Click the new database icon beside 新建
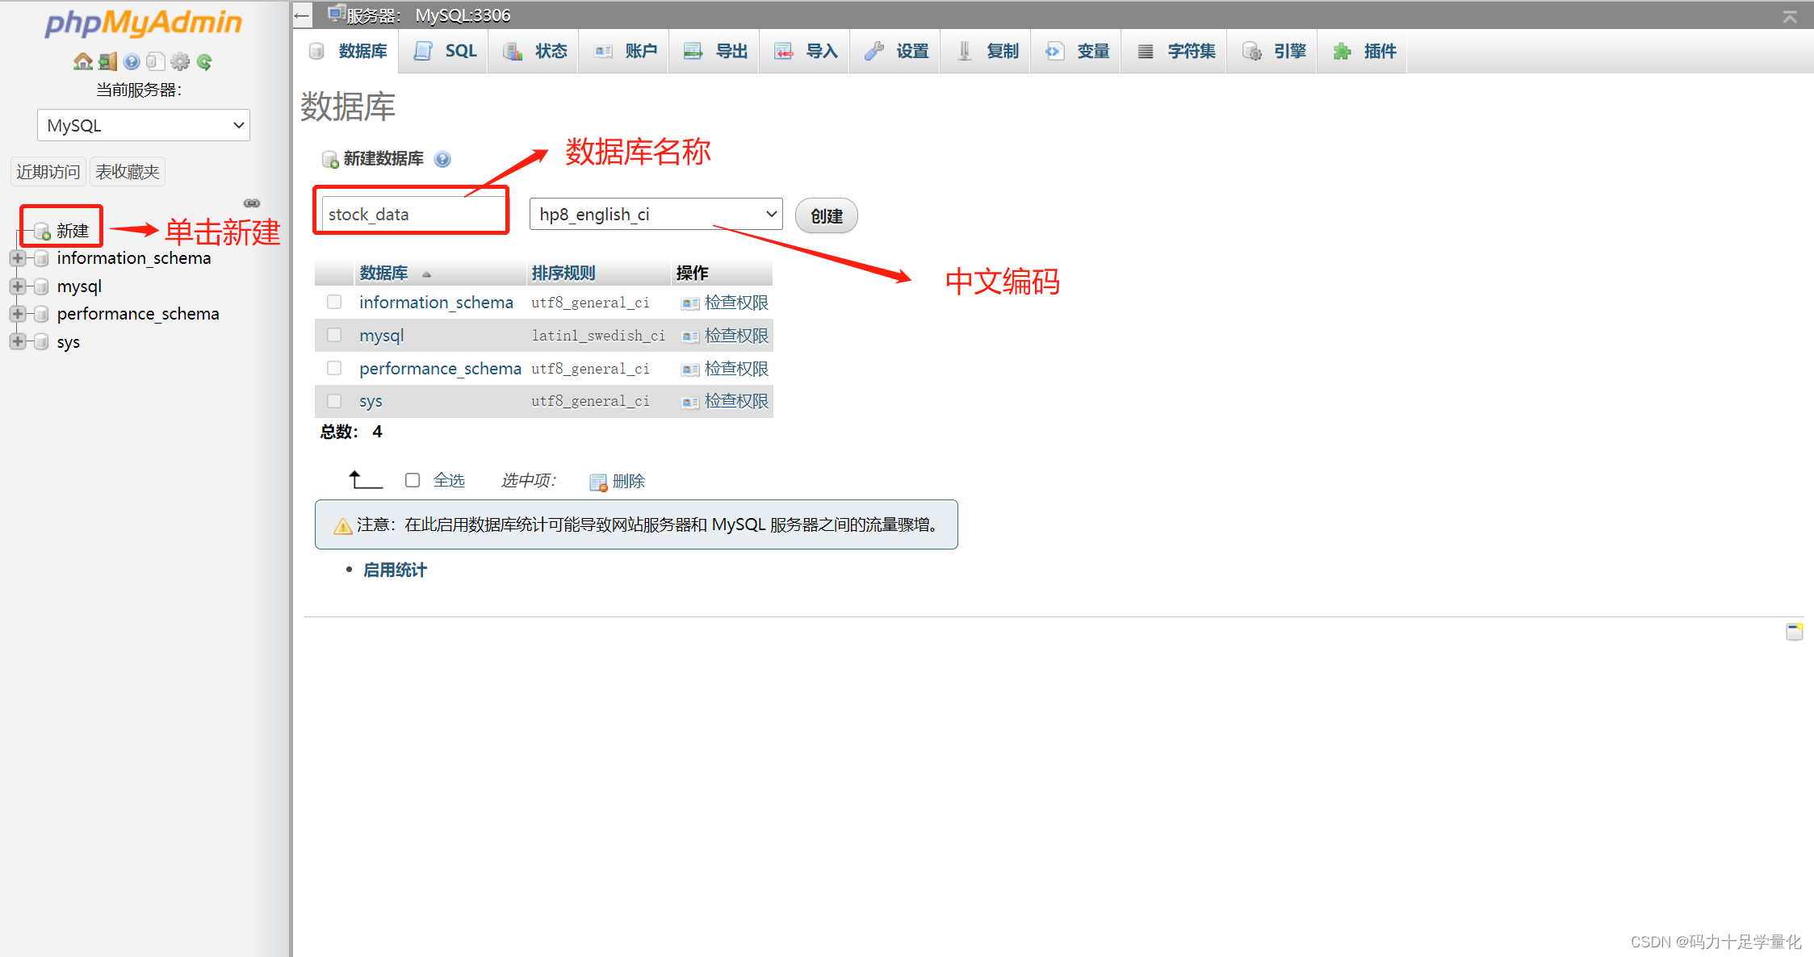This screenshot has height=957, width=1814. [x=42, y=232]
